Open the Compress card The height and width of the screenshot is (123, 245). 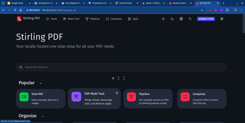pos(202,99)
